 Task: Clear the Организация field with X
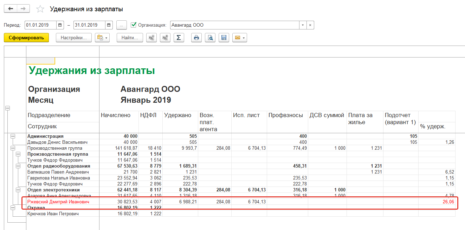pyautogui.click(x=310, y=25)
